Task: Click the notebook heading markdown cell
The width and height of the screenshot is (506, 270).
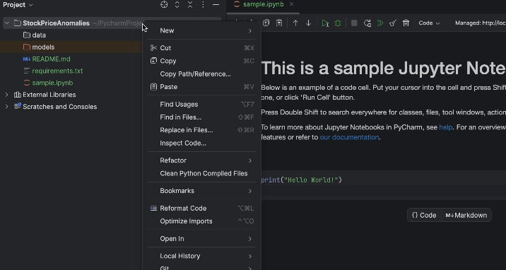Action: coord(383,69)
